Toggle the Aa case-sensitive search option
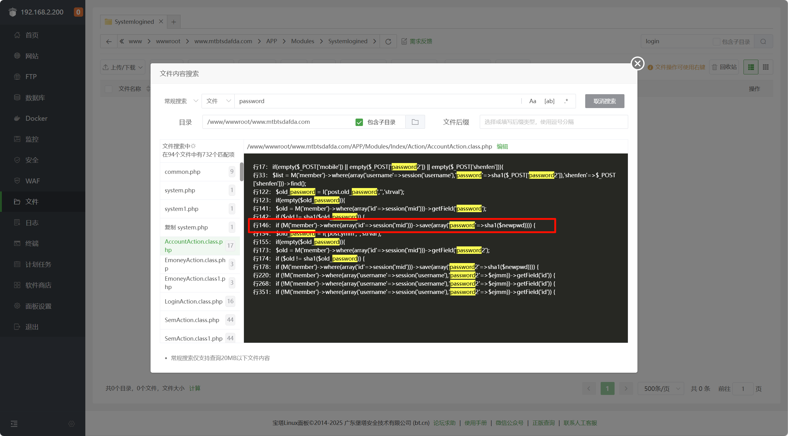 tap(533, 101)
